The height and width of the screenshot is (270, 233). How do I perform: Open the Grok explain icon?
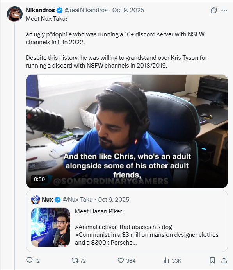coord(214,10)
